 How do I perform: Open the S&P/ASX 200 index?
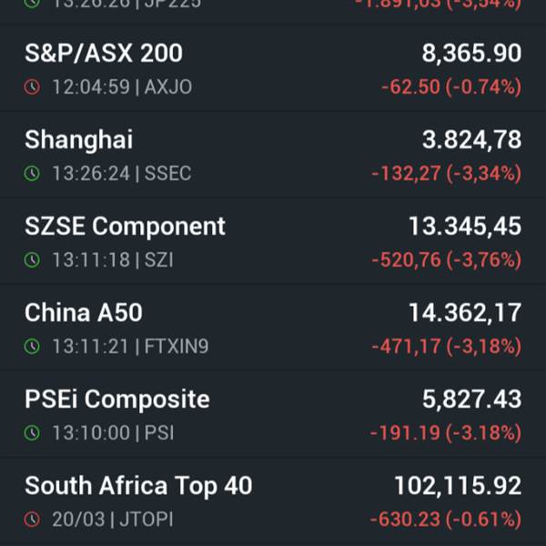[104, 54]
